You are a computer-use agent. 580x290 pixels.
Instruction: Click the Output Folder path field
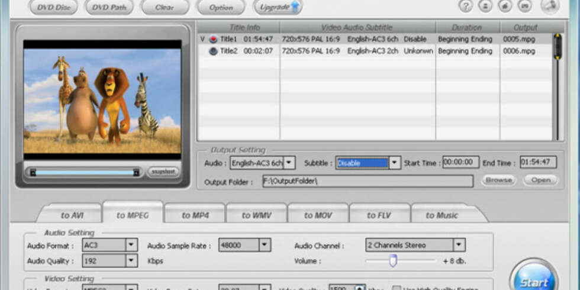368,181
